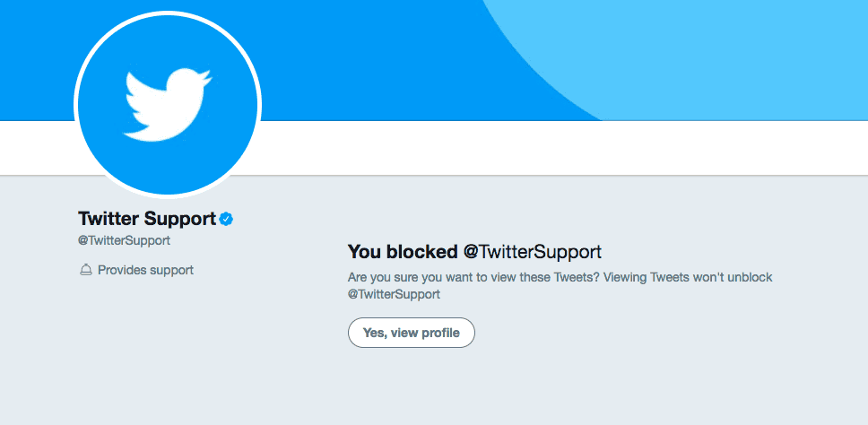Screen dimensions: 868x425
Task: Click the "You blocked" bold heading words
Action: point(403,251)
